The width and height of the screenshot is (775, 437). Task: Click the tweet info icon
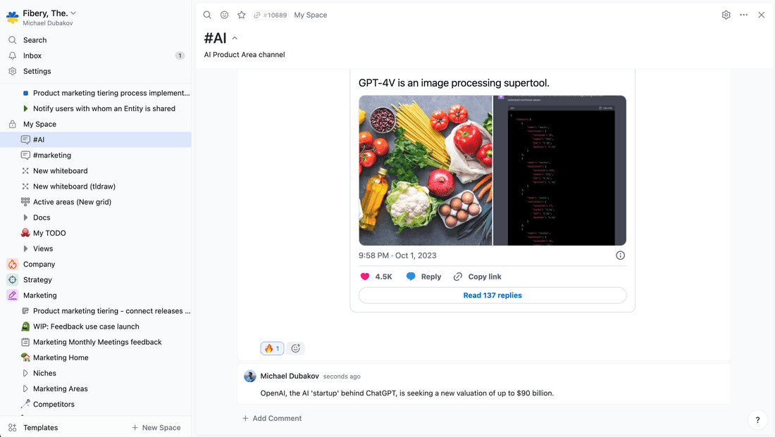[620, 255]
